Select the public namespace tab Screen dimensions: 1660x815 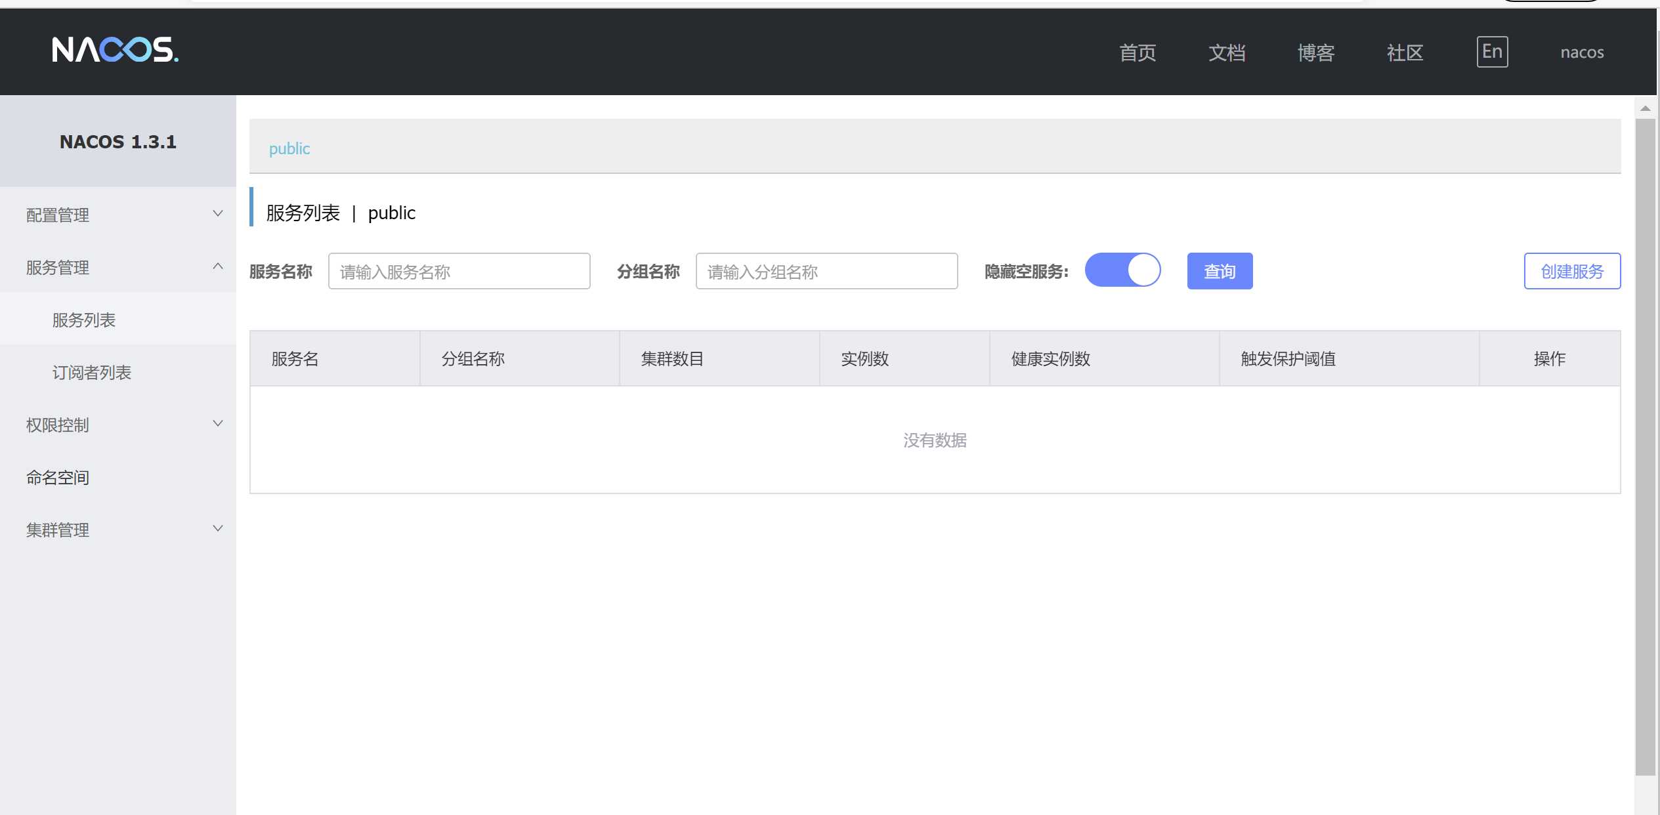point(289,148)
